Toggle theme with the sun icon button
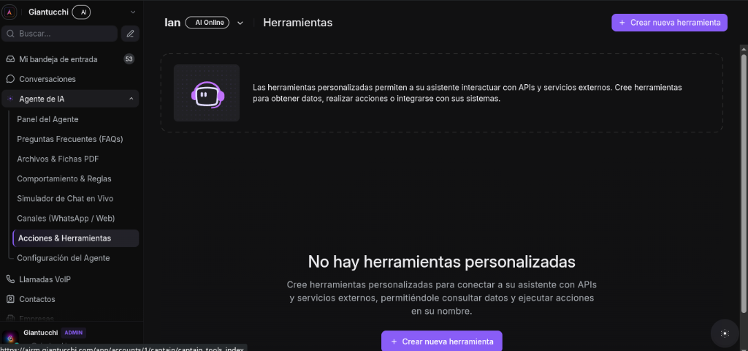The image size is (748, 351). click(x=725, y=333)
